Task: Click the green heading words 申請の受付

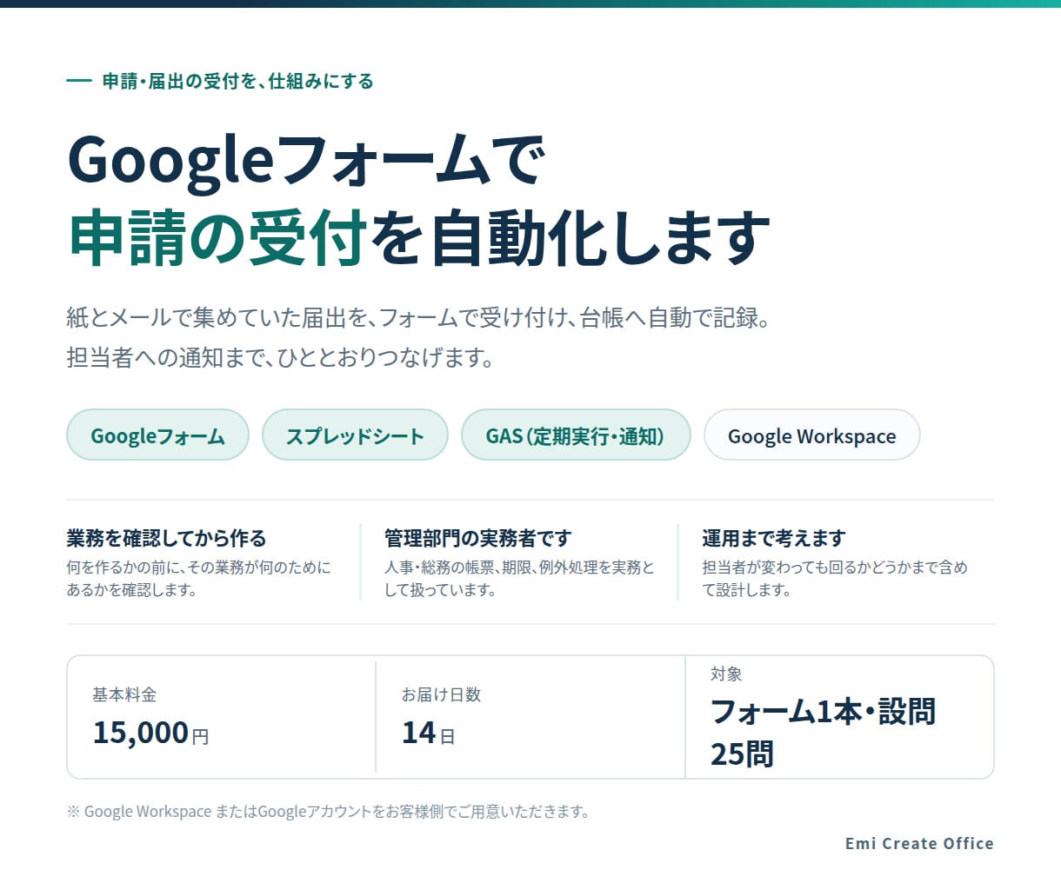Action: tap(217, 237)
